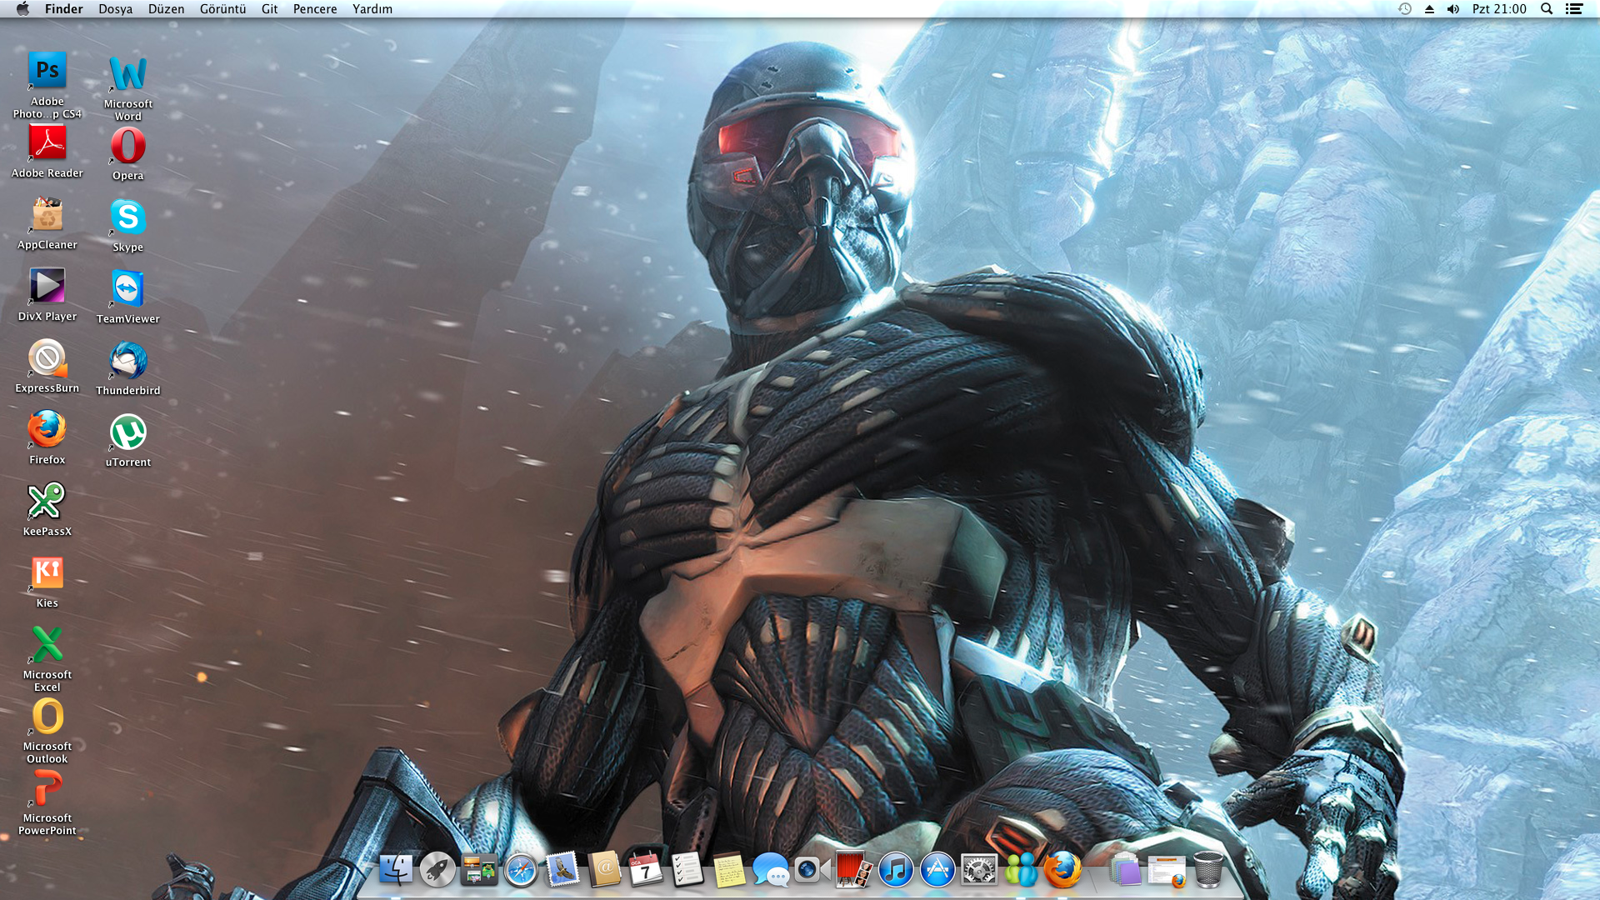The image size is (1600, 900).
Task: Open the Finder menu
Action: click(x=64, y=9)
